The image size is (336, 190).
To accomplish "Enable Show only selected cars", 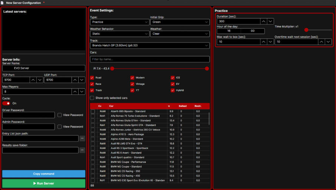I will [x=92, y=98].
